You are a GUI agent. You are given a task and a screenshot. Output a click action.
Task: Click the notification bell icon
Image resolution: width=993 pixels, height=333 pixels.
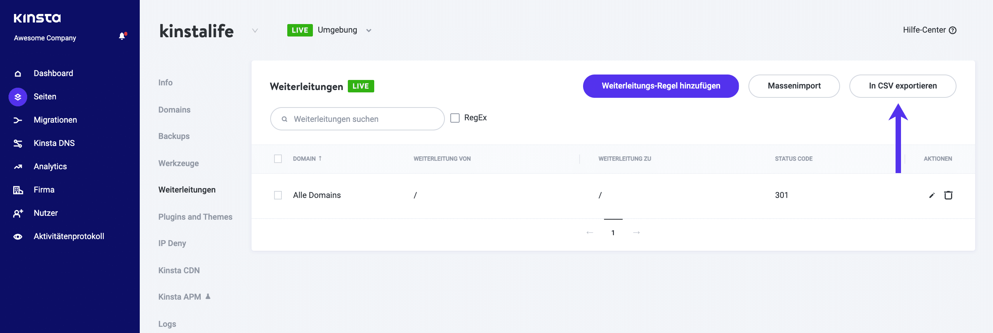(x=122, y=36)
